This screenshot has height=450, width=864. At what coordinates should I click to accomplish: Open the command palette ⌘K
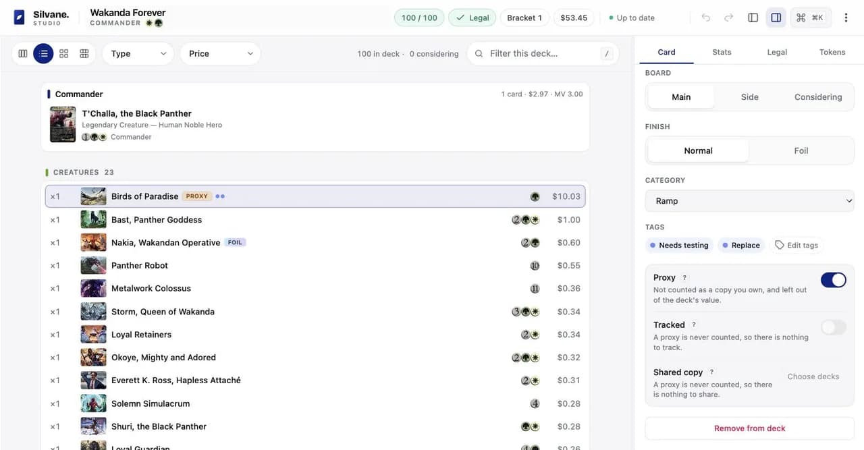pyautogui.click(x=810, y=18)
